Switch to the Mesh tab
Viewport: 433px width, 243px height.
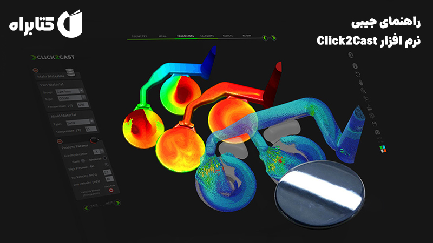click(163, 36)
